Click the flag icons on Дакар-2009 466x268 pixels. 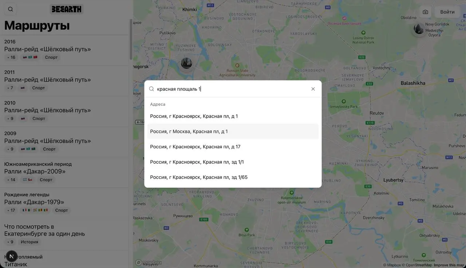click(x=28, y=180)
